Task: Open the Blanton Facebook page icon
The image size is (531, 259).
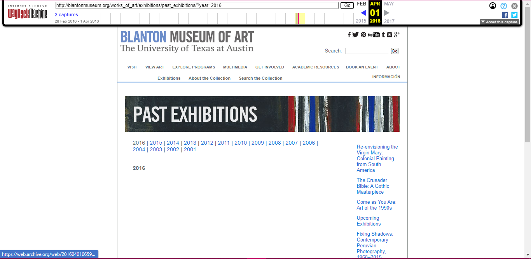Action: click(349, 35)
